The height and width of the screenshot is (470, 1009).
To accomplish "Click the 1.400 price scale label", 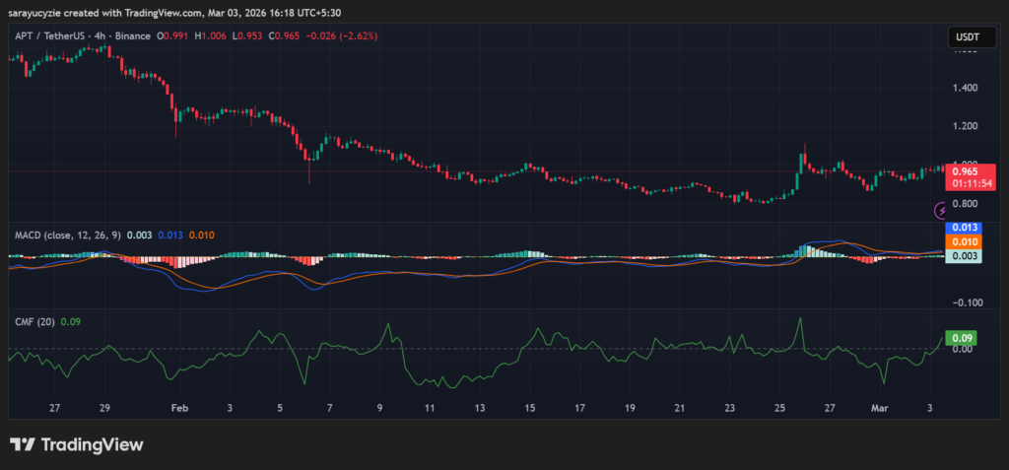I will 966,88.
